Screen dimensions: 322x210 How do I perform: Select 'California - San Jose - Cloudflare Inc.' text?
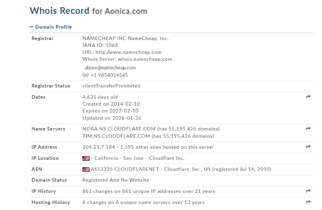coord(139,158)
